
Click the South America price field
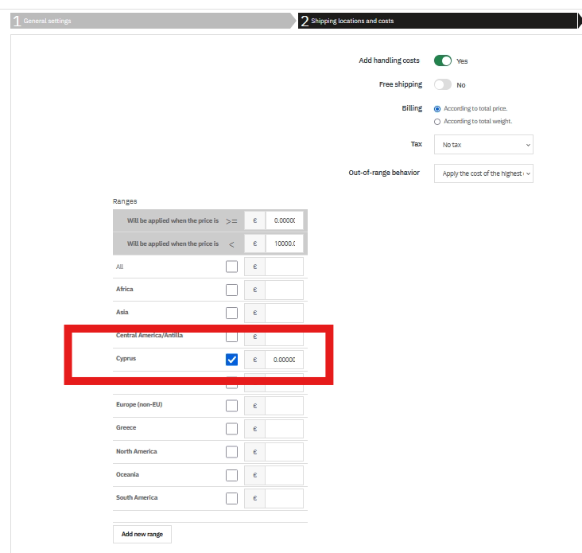coord(284,498)
